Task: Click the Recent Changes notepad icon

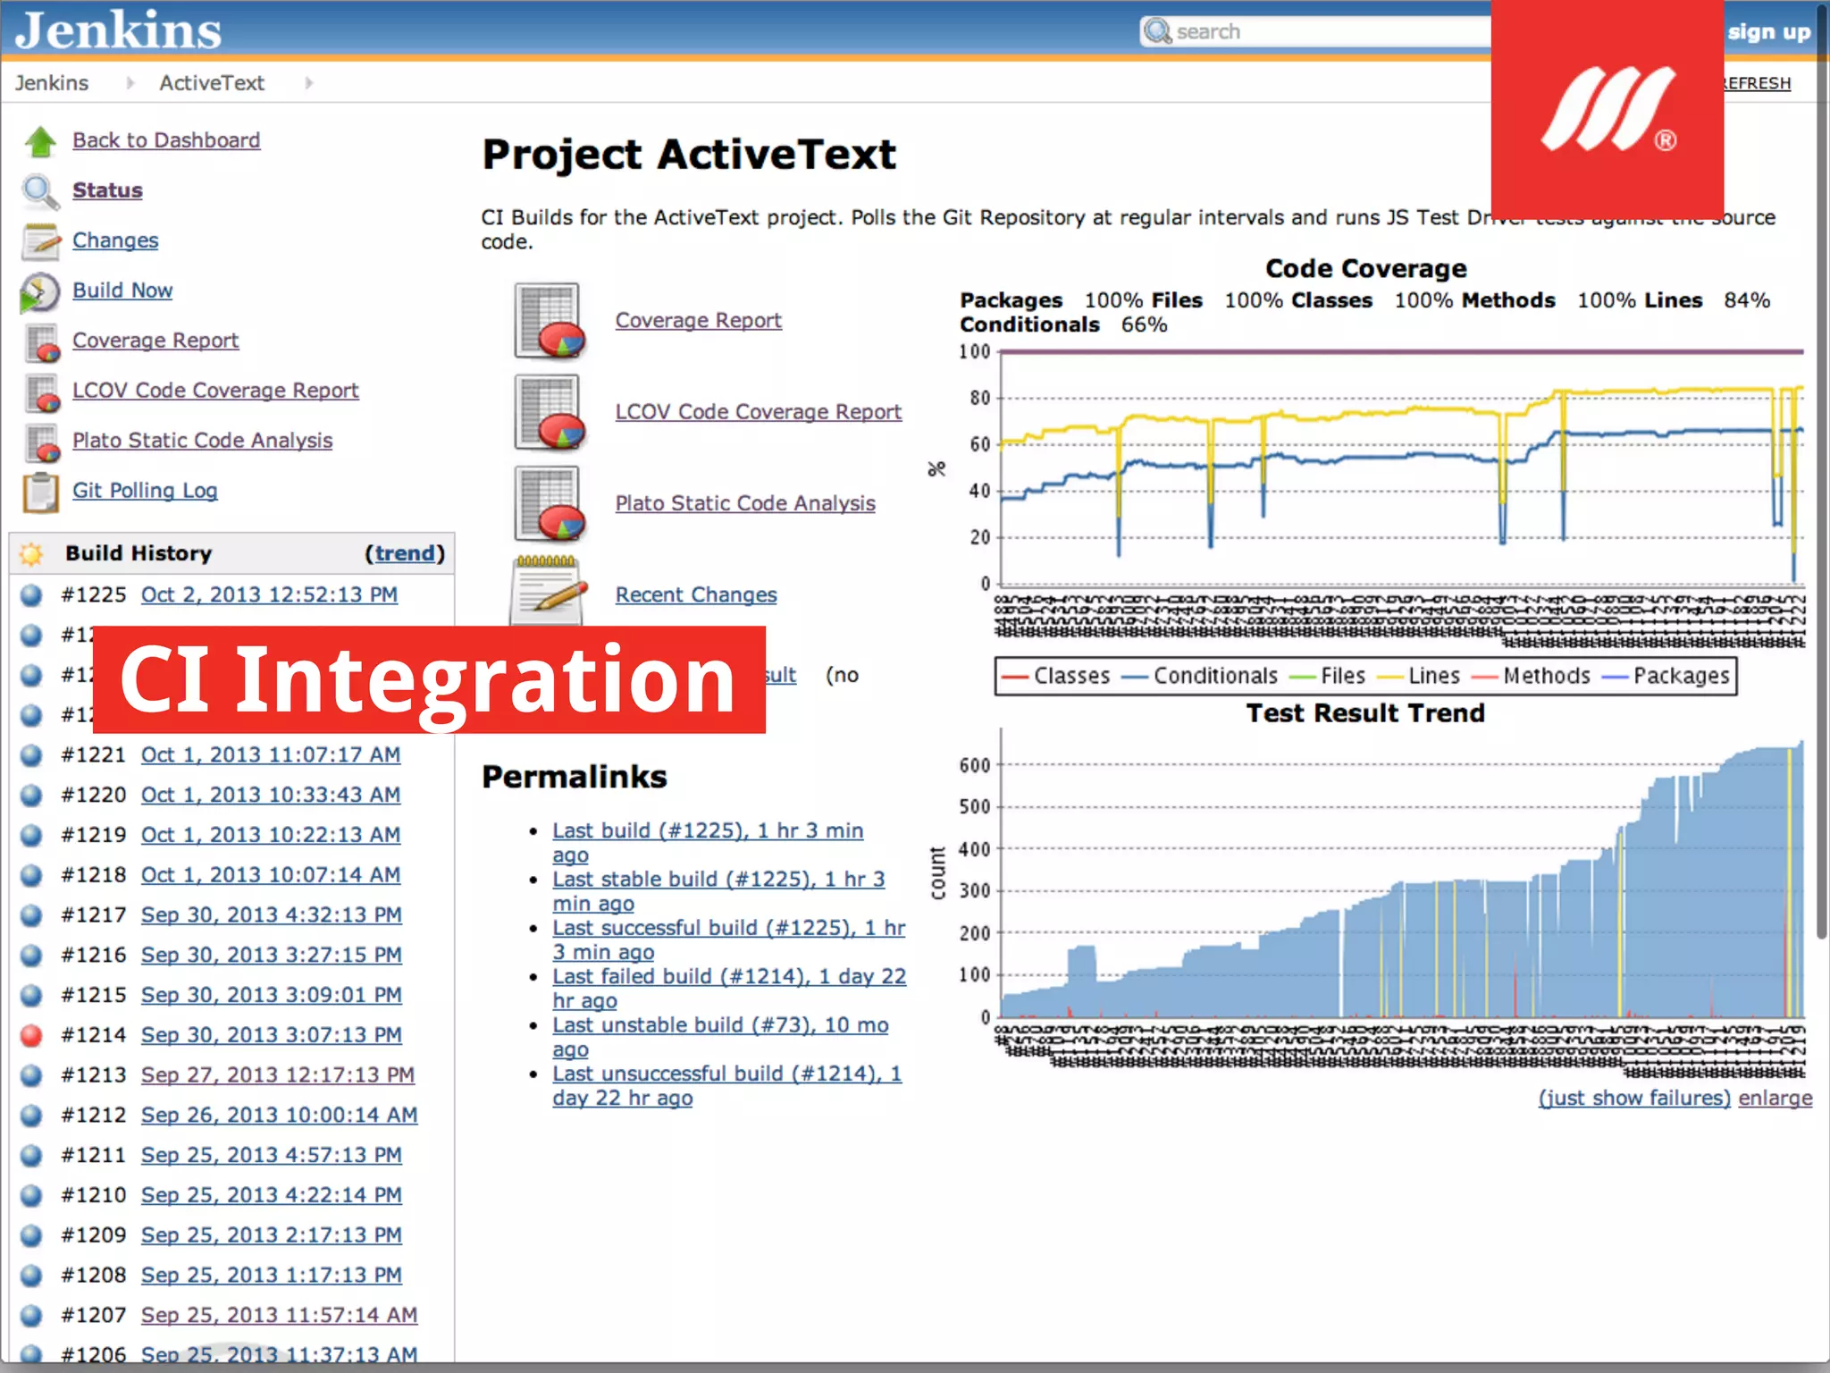Action: coord(549,592)
